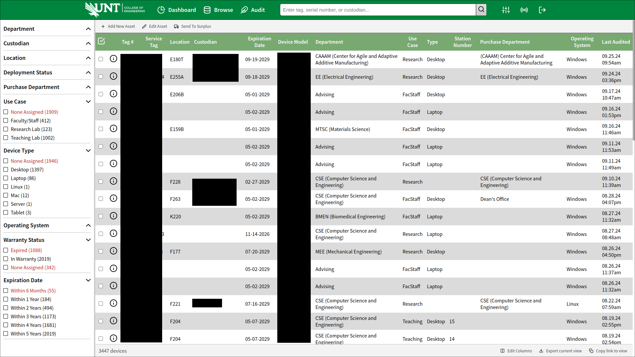Screen dimensions: 635x357
Task: Open info icon for K220 row
Action: point(113,216)
